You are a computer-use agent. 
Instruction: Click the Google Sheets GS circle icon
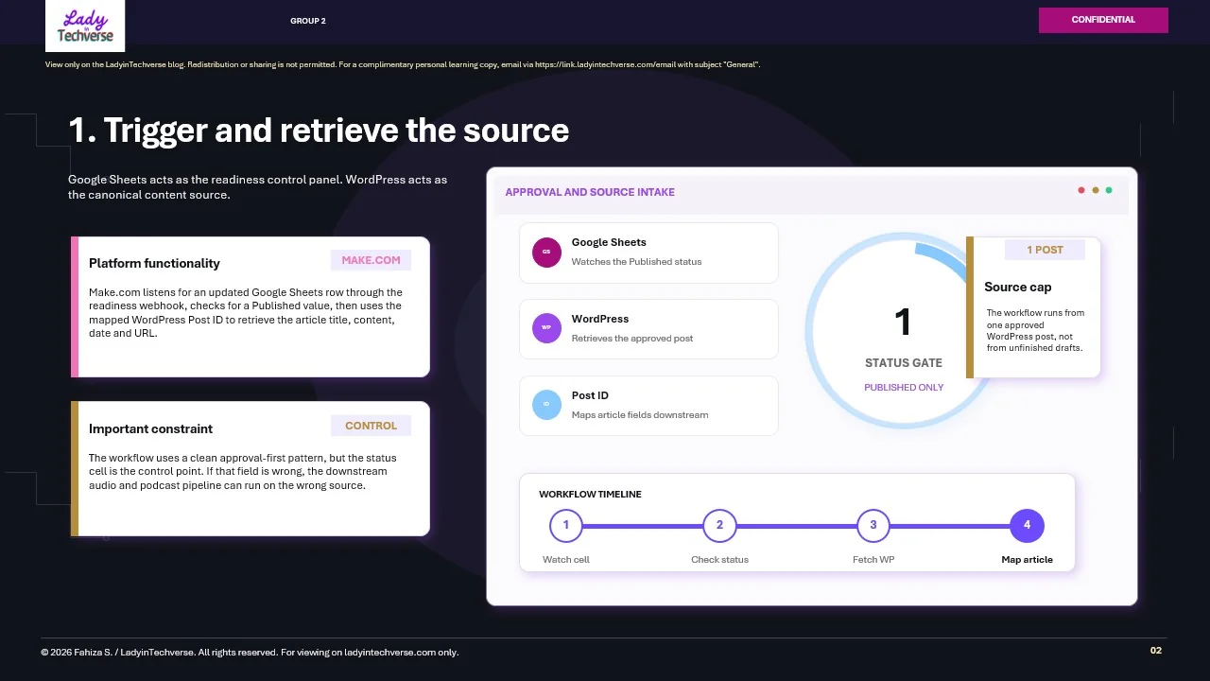pos(546,252)
